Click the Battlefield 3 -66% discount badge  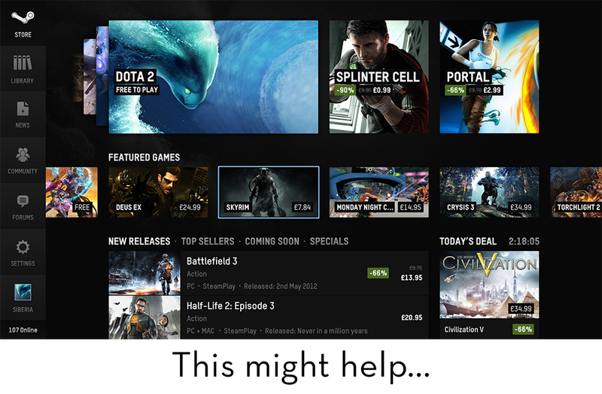click(x=379, y=273)
